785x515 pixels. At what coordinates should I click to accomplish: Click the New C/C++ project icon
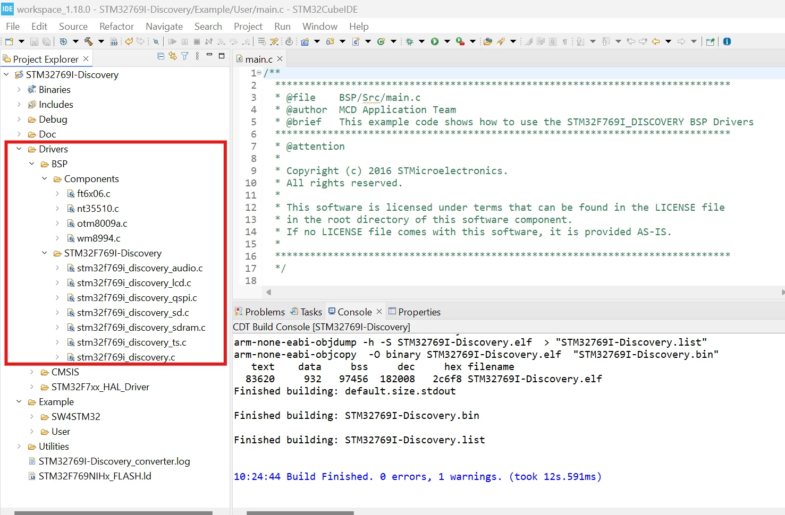click(x=305, y=41)
